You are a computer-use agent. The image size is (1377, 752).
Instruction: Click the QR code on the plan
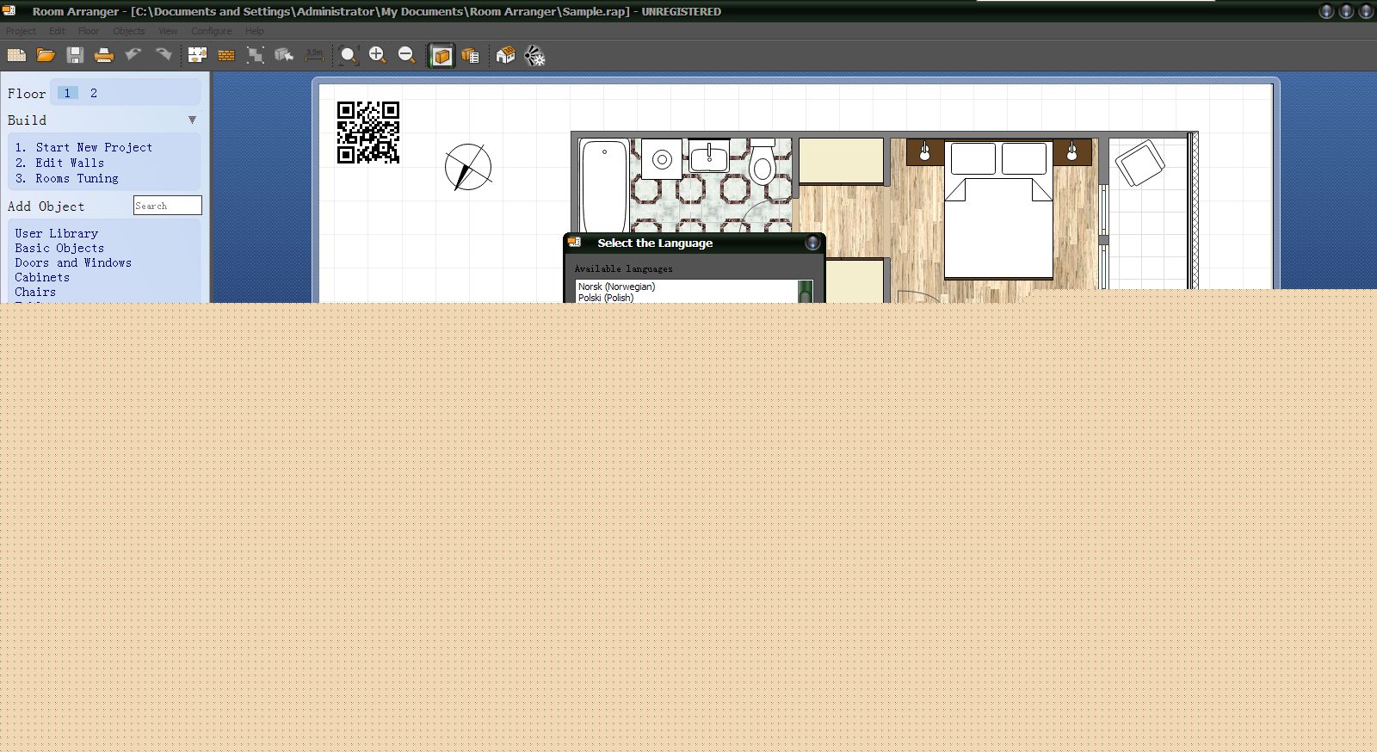tap(368, 133)
